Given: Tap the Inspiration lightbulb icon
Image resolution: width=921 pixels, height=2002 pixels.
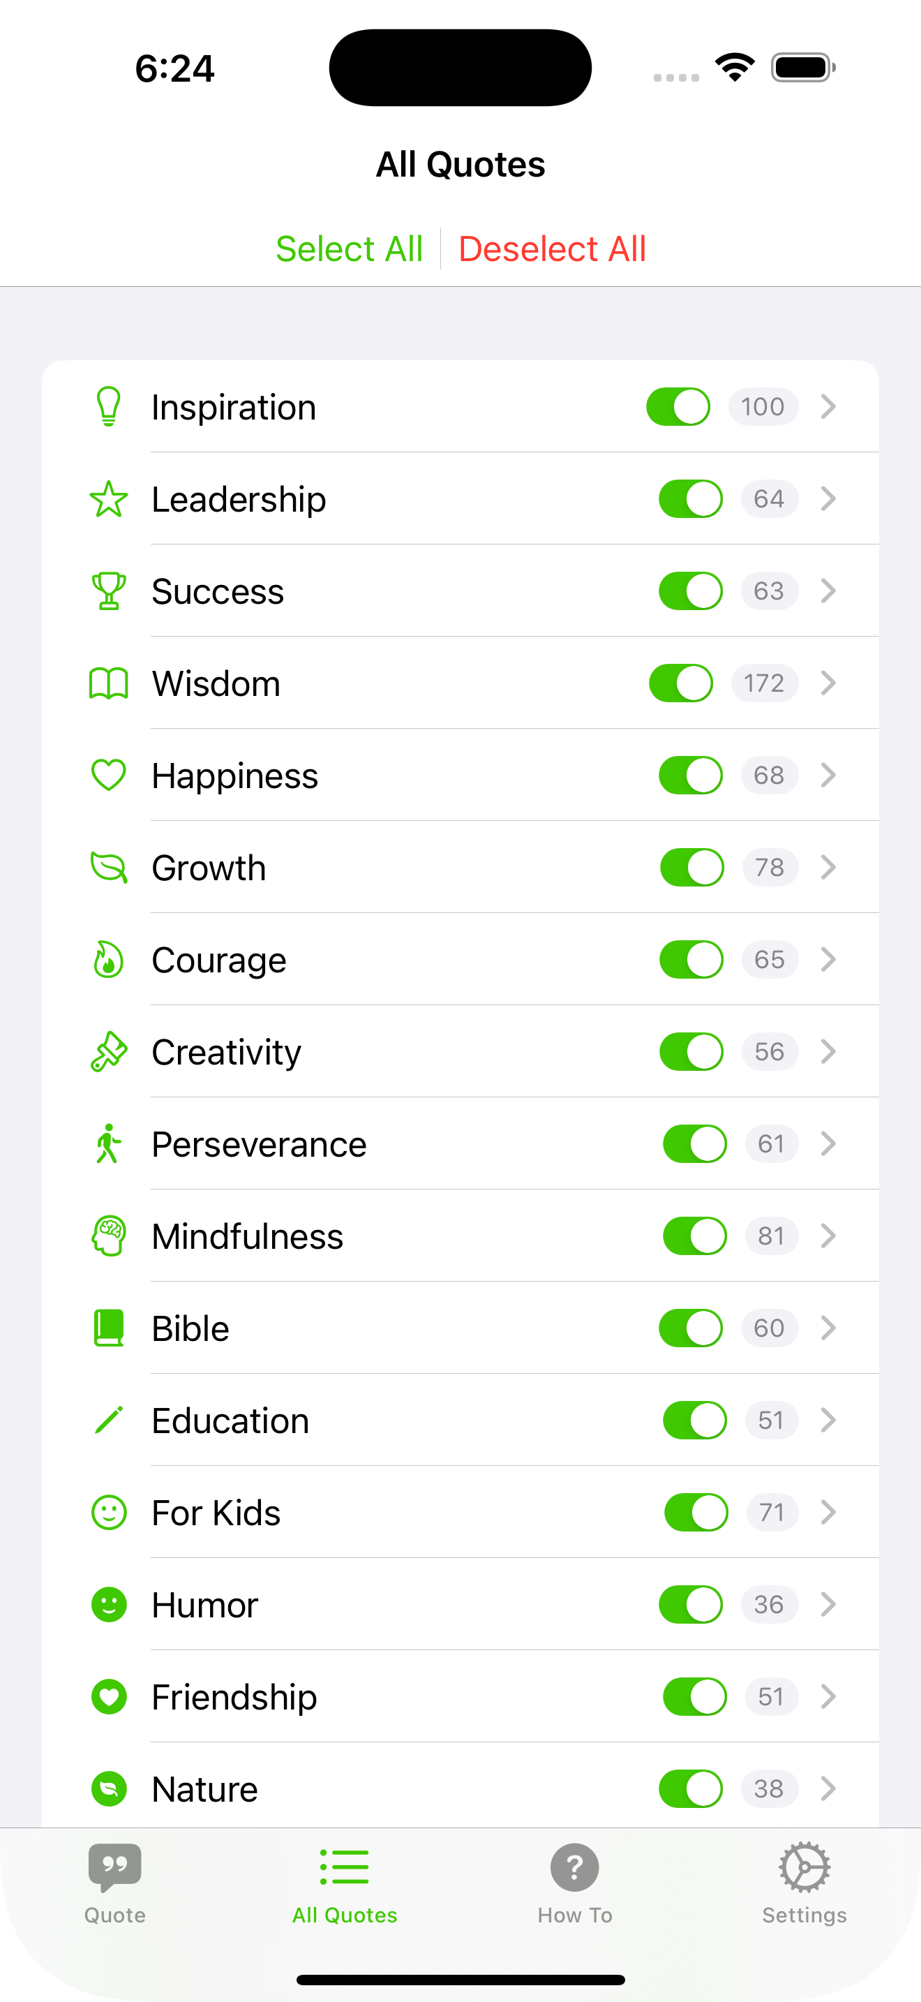Looking at the screenshot, I should coord(109,406).
